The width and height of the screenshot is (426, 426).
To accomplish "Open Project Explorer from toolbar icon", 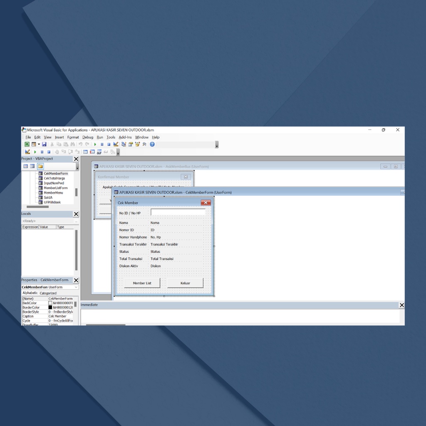I will pyautogui.click(x=124, y=144).
